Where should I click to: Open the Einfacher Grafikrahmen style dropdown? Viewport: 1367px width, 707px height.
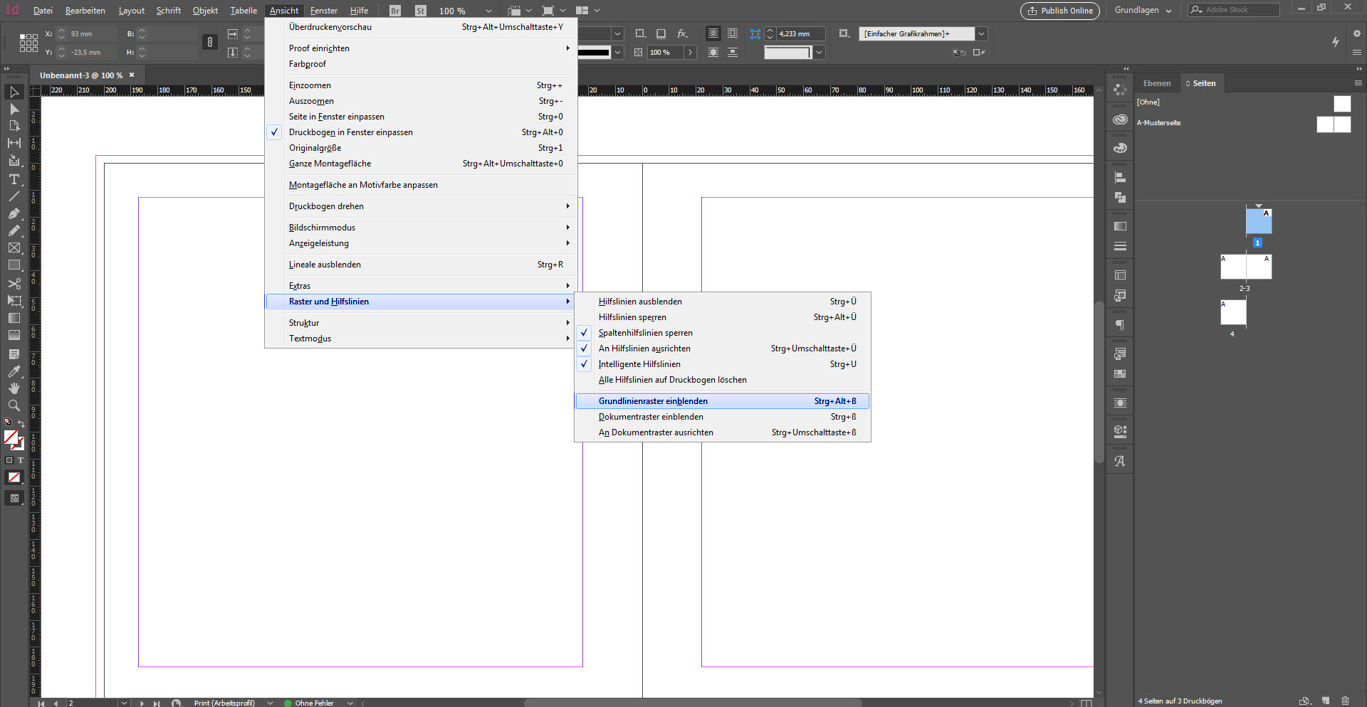[x=981, y=33]
